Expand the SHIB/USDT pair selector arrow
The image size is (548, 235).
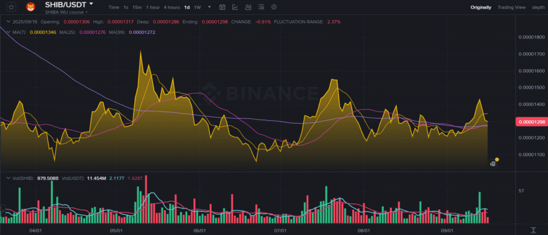(x=91, y=4)
